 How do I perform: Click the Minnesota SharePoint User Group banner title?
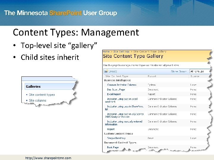[61, 13]
